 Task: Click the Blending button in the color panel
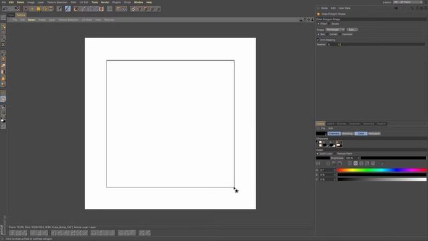click(347, 134)
